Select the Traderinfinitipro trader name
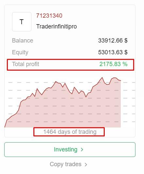 [x=57, y=26]
